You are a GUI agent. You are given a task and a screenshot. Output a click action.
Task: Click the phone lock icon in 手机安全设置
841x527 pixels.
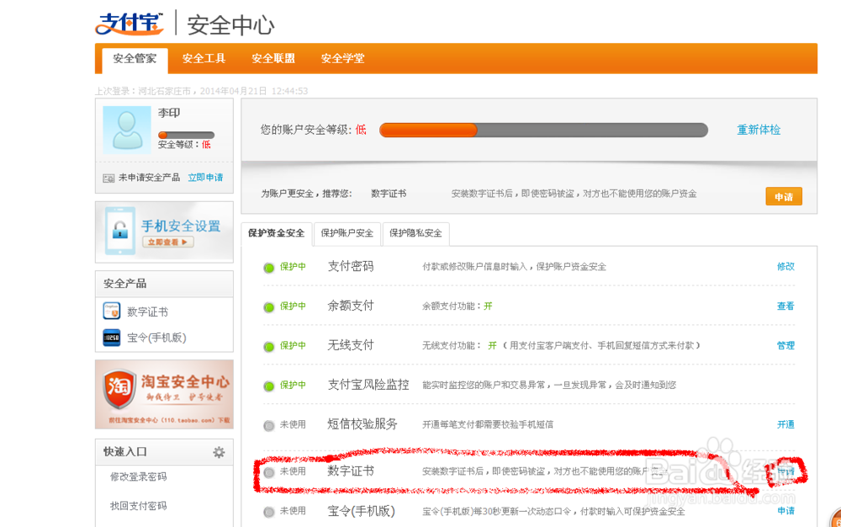[x=120, y=231]
